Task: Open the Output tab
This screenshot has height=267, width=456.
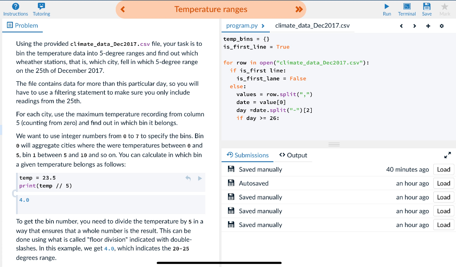Action: (293, 155)
